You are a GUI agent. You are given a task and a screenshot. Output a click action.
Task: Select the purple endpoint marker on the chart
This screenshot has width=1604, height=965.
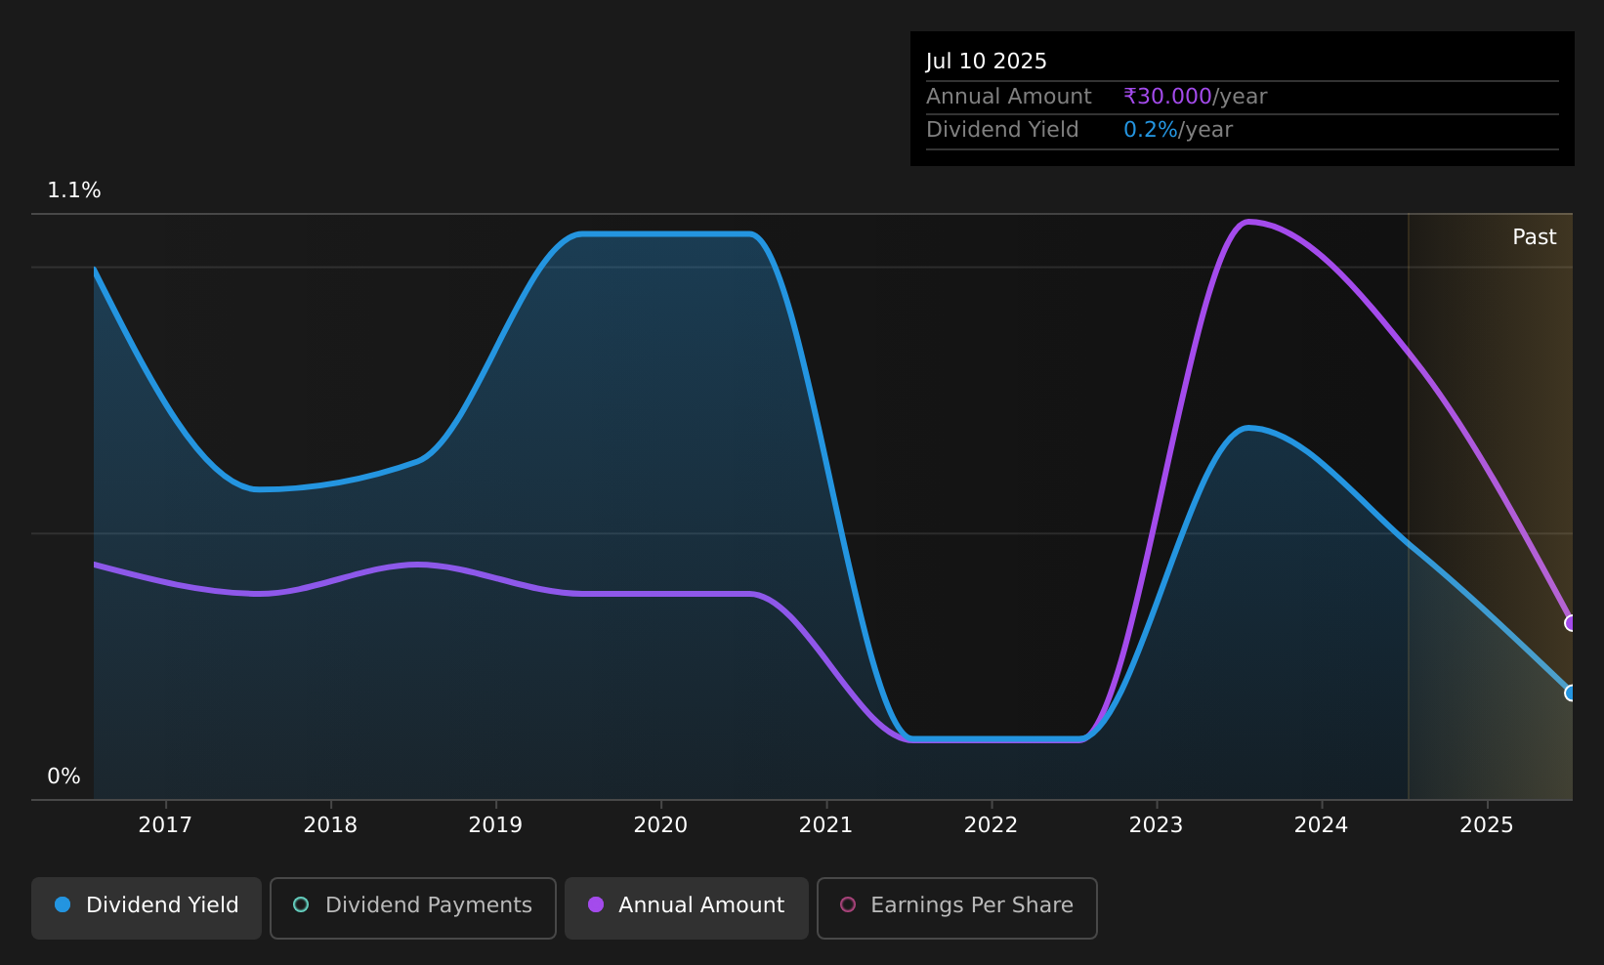click(1571, 623)
